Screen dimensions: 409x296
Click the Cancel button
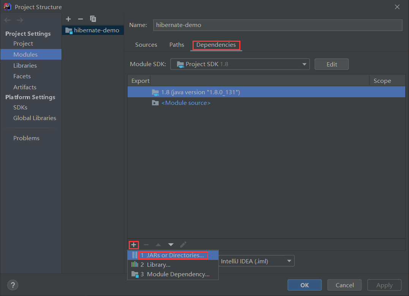[x=344, y=285]
